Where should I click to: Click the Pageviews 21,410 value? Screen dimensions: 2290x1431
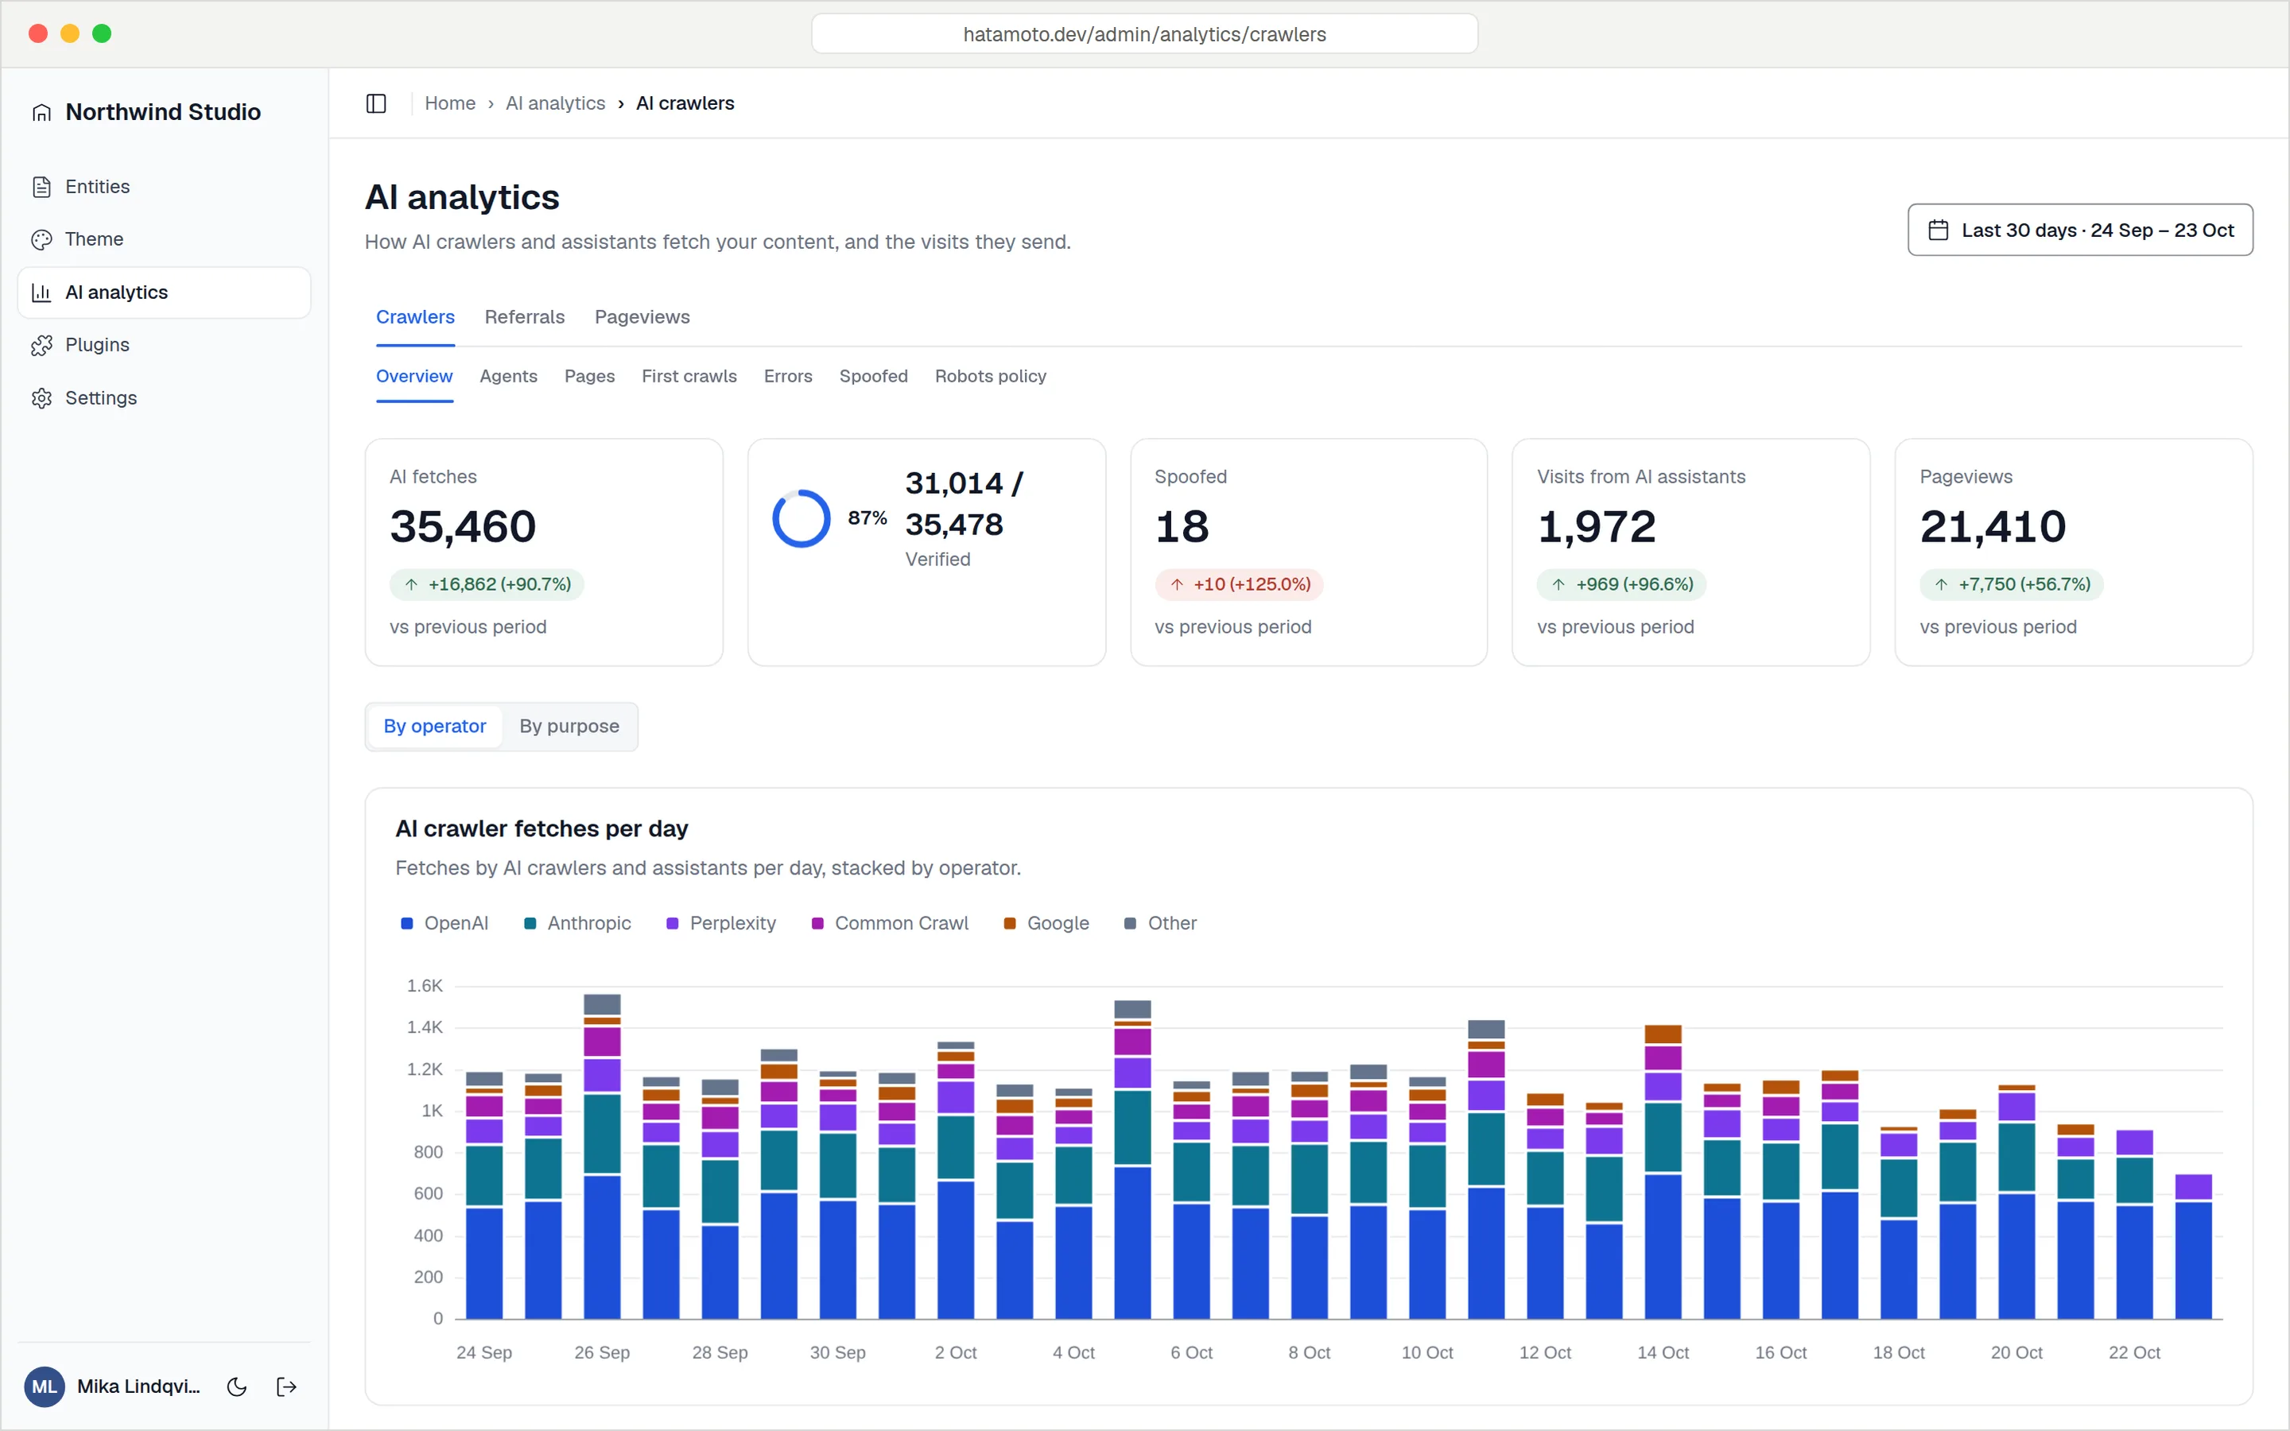tap(1993, 526)
